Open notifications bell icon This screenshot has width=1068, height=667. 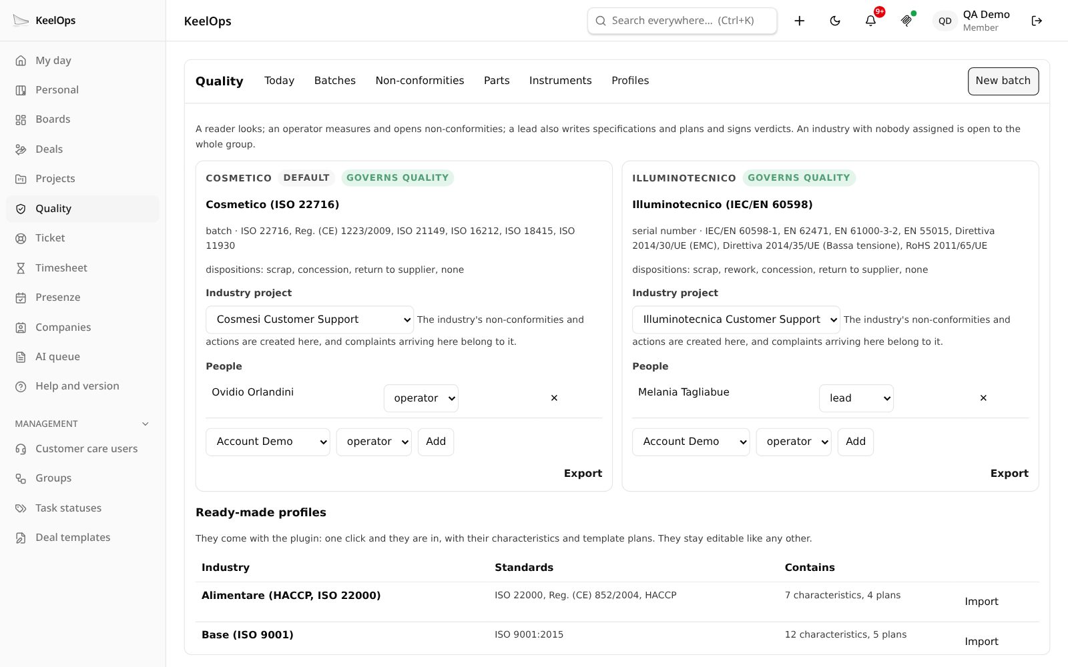tap(870, 21)
